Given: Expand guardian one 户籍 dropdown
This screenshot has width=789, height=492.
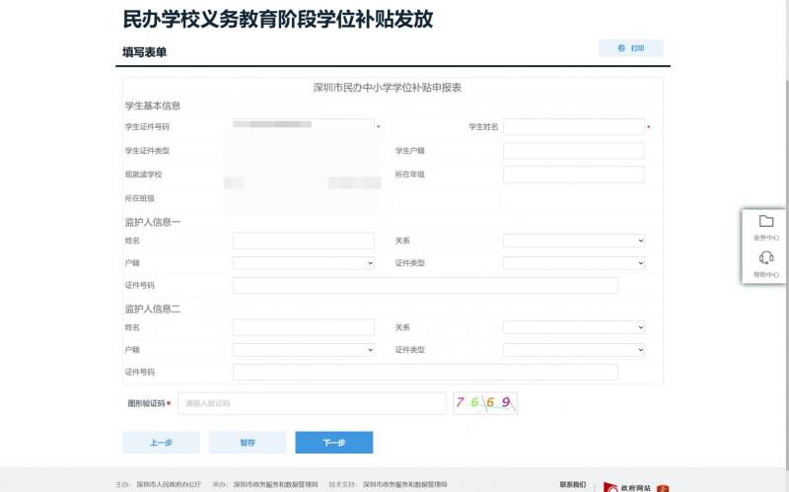Looking at the screenshot, I should (x=303, y=263).
